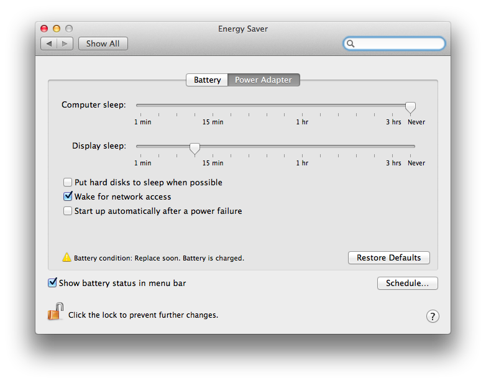Switch to the Battery tab
Viewport: 486px width, 383px height.
(x=207, y=80)
